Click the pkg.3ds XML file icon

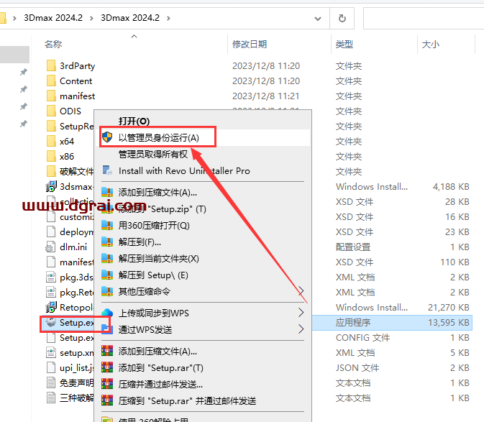click(x=50, y=277)
